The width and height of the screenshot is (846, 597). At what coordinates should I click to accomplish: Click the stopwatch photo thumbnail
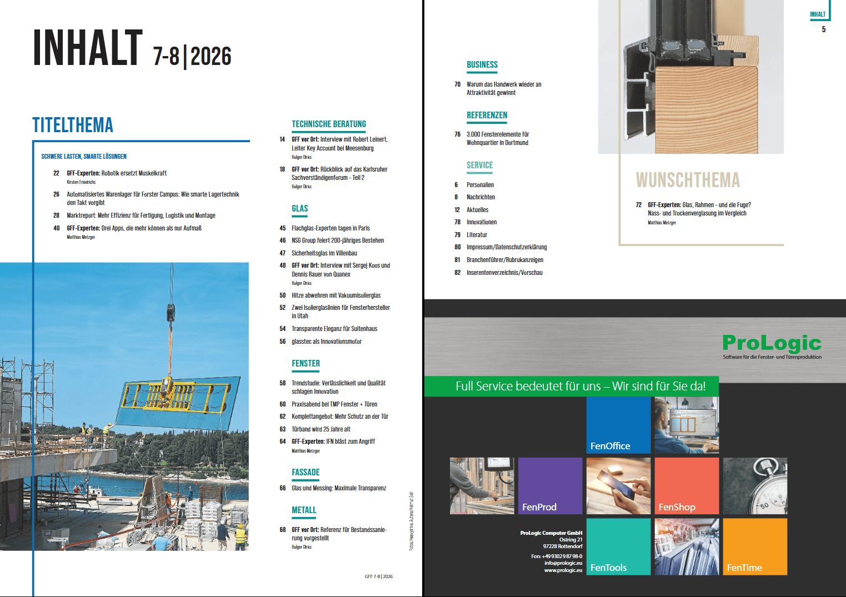(755, 486)
